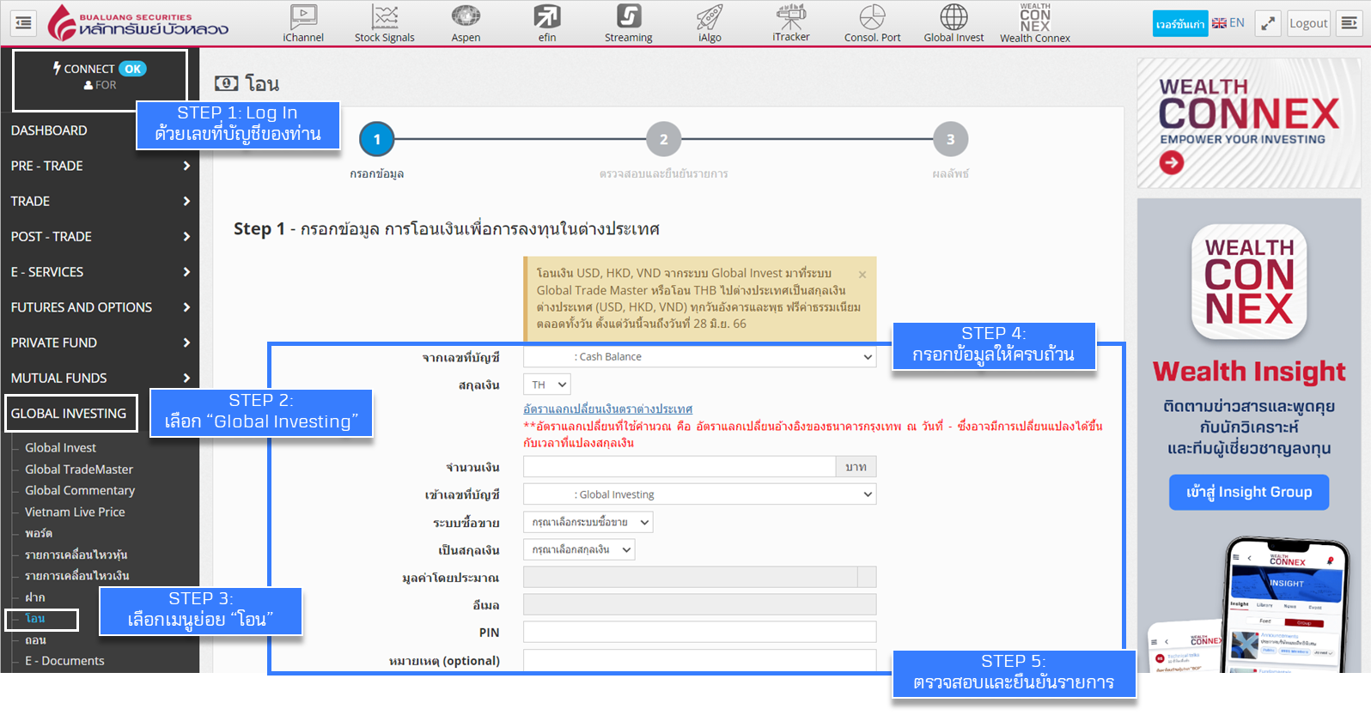The image size is (1371, 721).
Task: Open ฝาก (deposit) submenu item
Action: [35, 597]
